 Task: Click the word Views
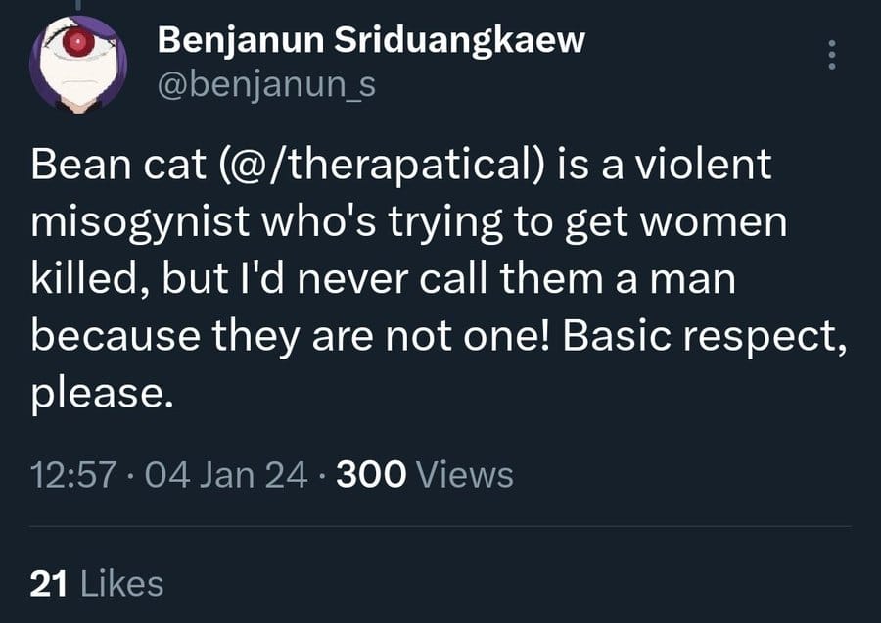click(465, 475)
